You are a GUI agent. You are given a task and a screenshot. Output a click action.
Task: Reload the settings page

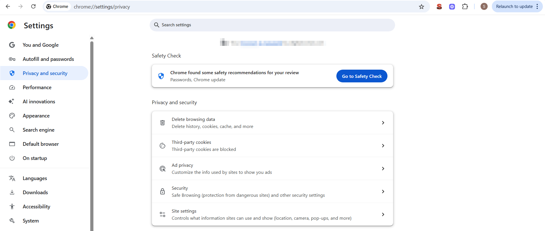tap(33, 7)
